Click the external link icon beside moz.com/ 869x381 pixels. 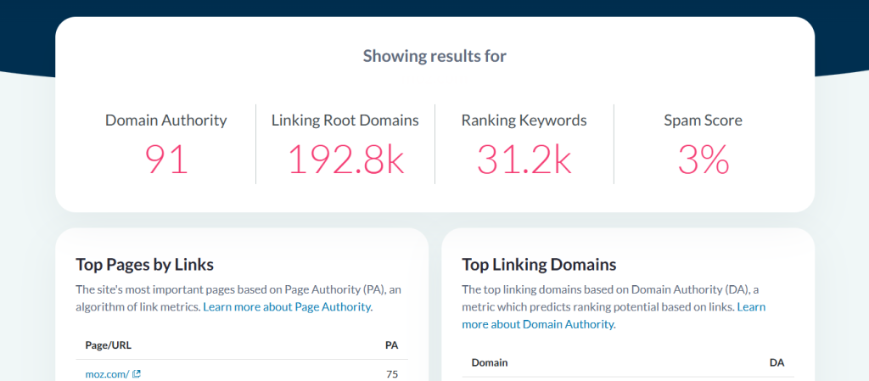pyautogui.click(x=137, y=373)
